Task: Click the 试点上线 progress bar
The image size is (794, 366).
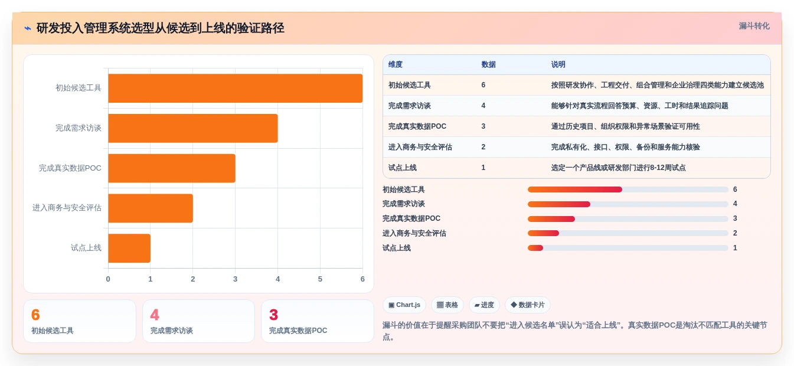Action: click(x=628, y=248)
